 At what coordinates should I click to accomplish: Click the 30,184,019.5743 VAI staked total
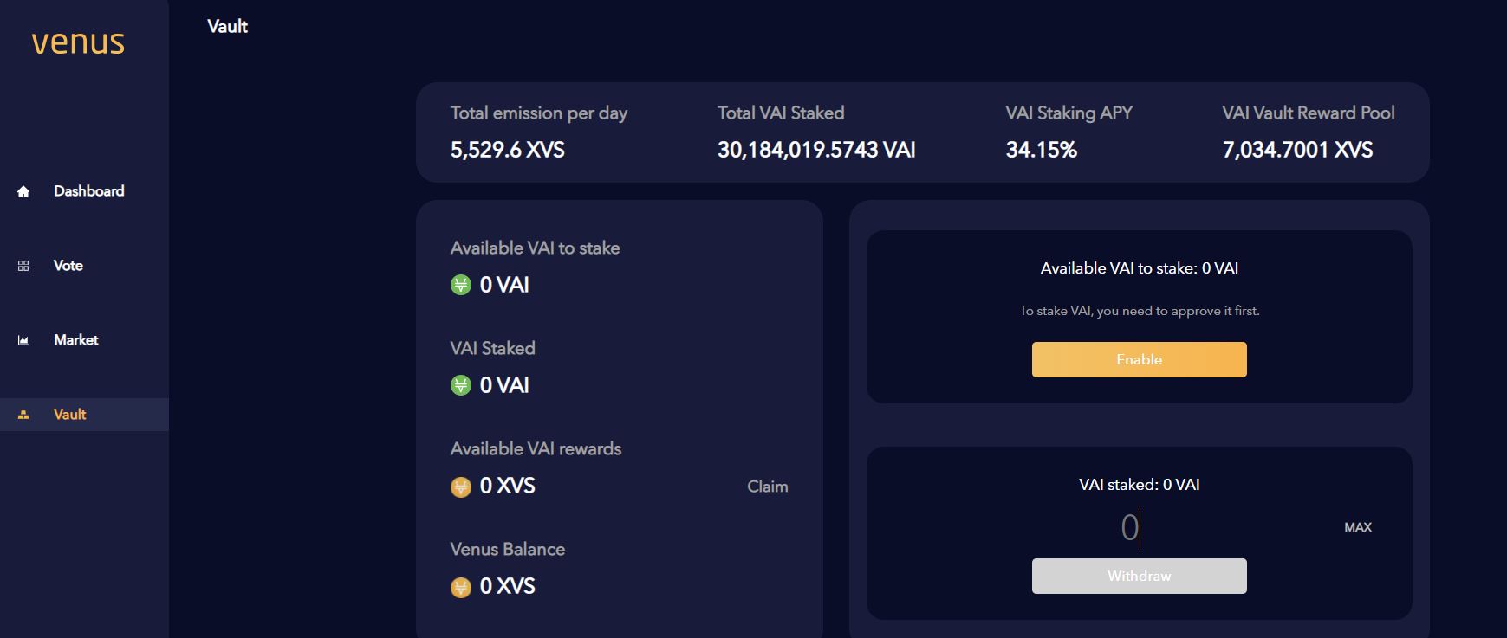click(x=816, y=150)
